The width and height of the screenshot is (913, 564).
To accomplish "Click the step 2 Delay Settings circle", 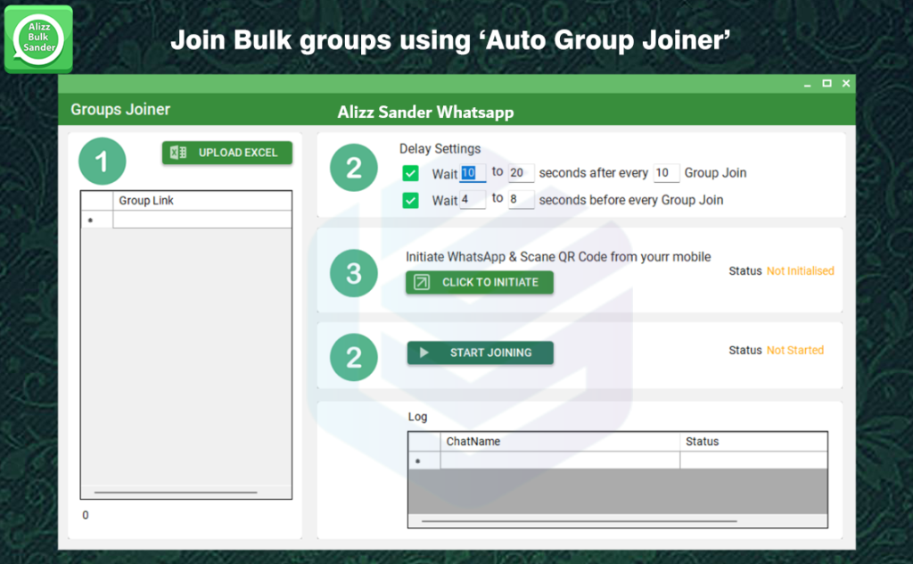I will coord(353,168).
